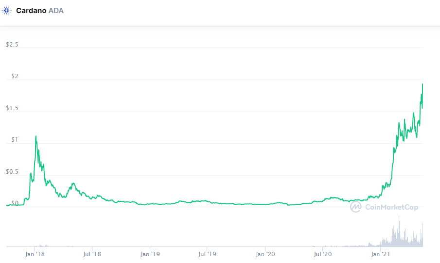Click the Cardano logo icon
Image resolution: width=440 pixels, height=263 pixels.
tap(7, 10)
